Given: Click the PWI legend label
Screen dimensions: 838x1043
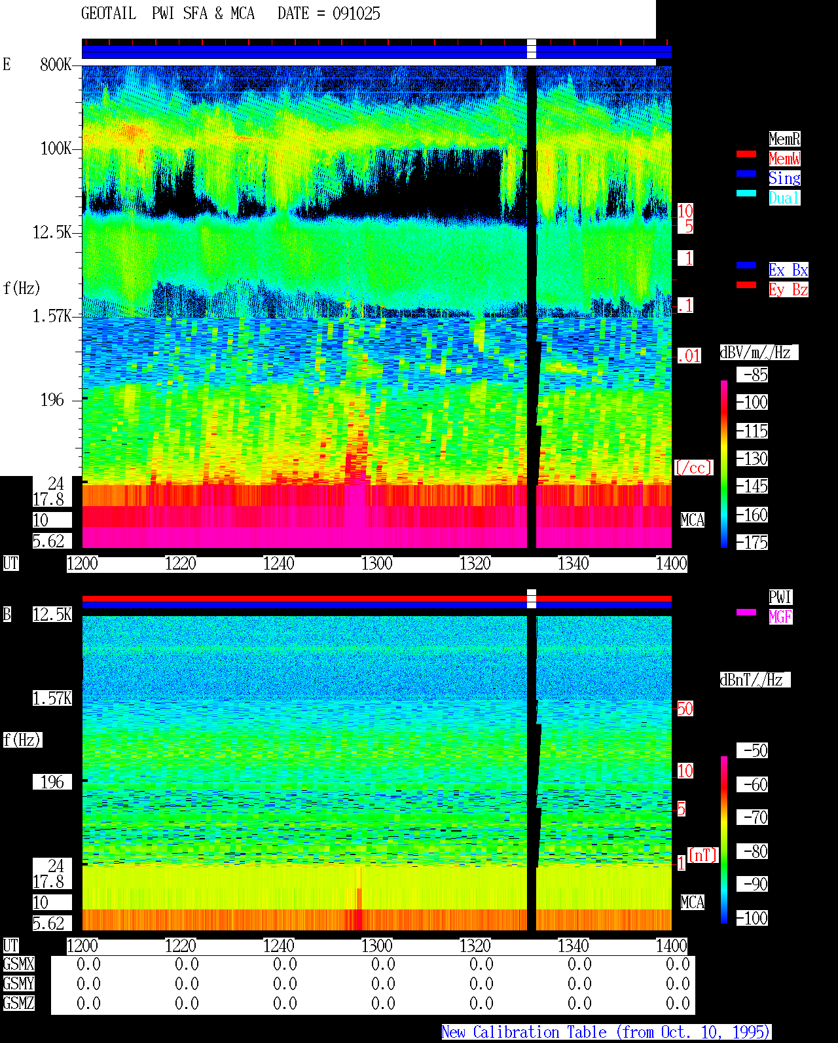Looking at the screenshot, I should [x=780, y=597].
